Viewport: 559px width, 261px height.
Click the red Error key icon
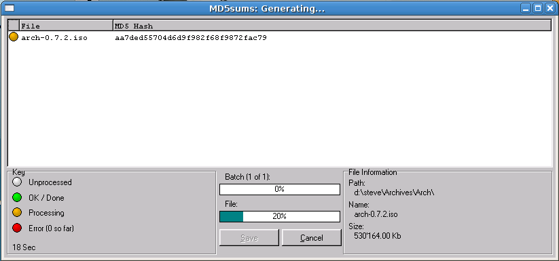tap(17, 228)
